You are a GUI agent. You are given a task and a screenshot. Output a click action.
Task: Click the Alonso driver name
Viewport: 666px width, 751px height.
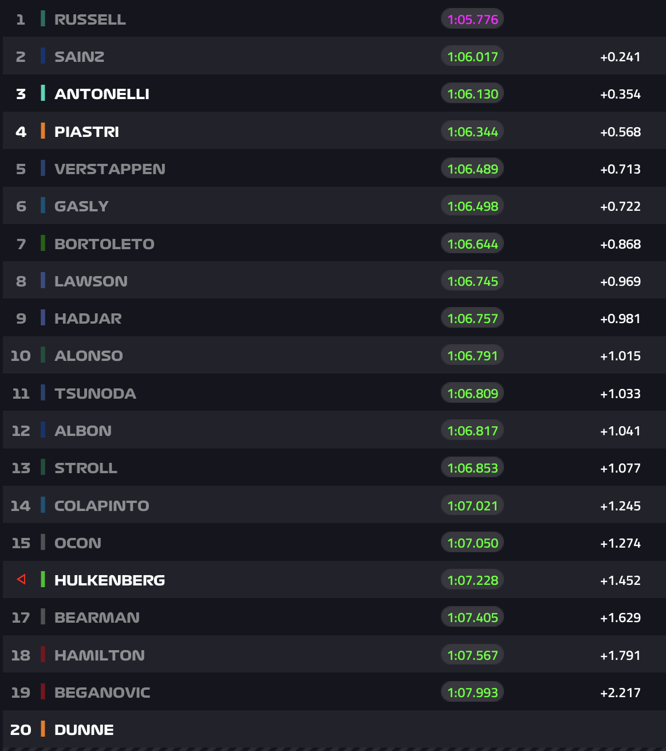click(x=89, y=356)
